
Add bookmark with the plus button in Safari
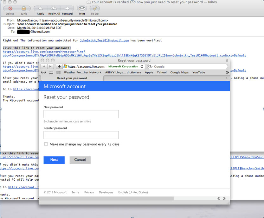(59, 66)
